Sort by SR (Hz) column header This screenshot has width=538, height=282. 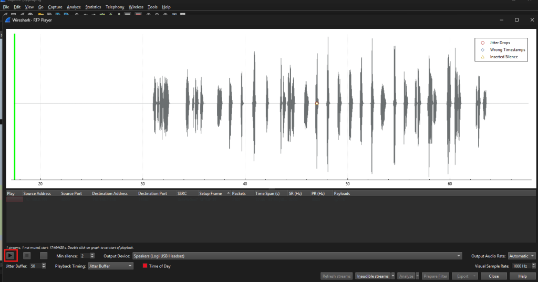(x=299, y=193)
